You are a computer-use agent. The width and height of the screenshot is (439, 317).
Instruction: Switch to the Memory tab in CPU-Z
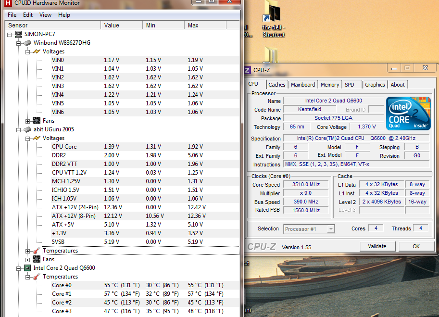coord(329,85)
